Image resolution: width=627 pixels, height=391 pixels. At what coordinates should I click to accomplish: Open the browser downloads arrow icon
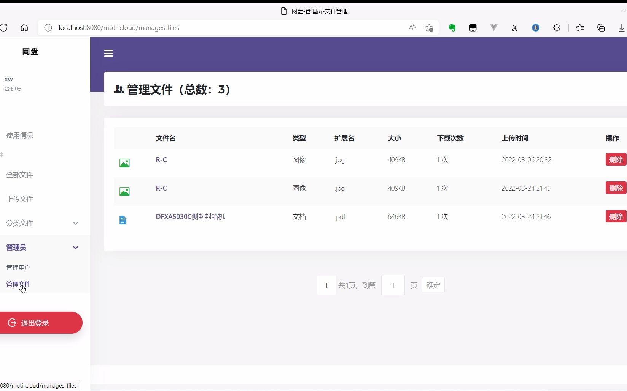[x=621, y=28]
